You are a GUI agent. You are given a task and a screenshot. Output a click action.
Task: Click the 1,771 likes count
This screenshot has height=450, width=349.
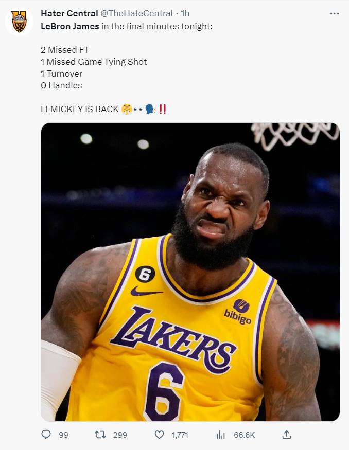click(180, 435)
